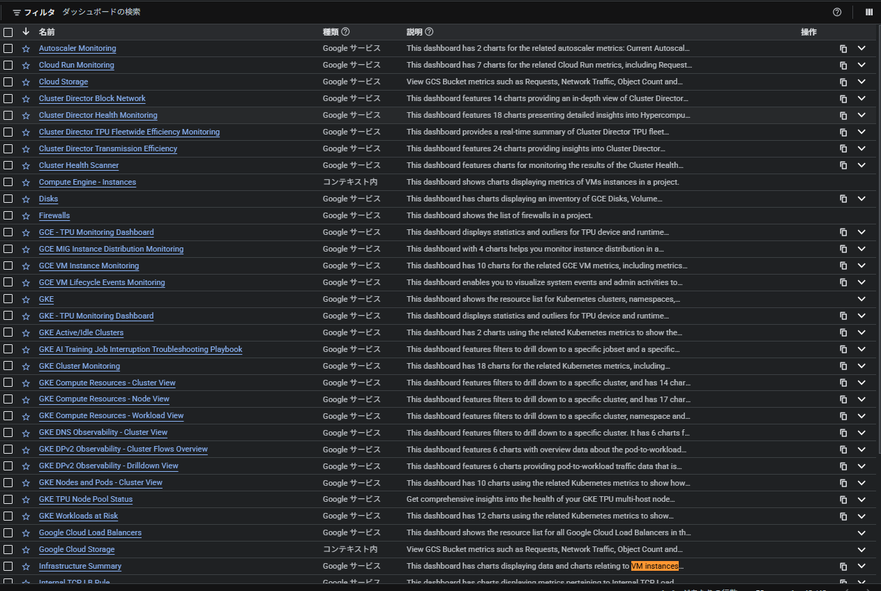Viewport: 881px width, 591px height.
Task: Star the Cloud Run Monitoring dashboard
Action: tap(26, 66)
